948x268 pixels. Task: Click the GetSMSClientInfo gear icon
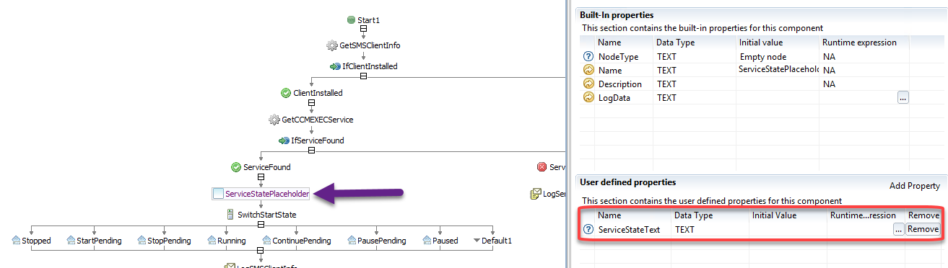tap(332, 45)
